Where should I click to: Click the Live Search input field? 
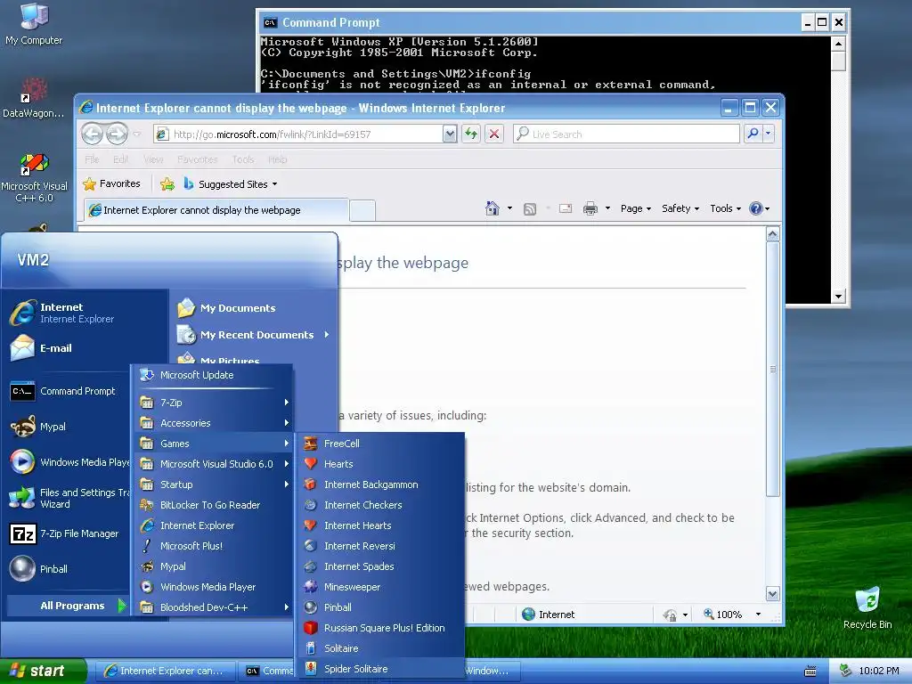pyautogui.click(x=628, y=134)
